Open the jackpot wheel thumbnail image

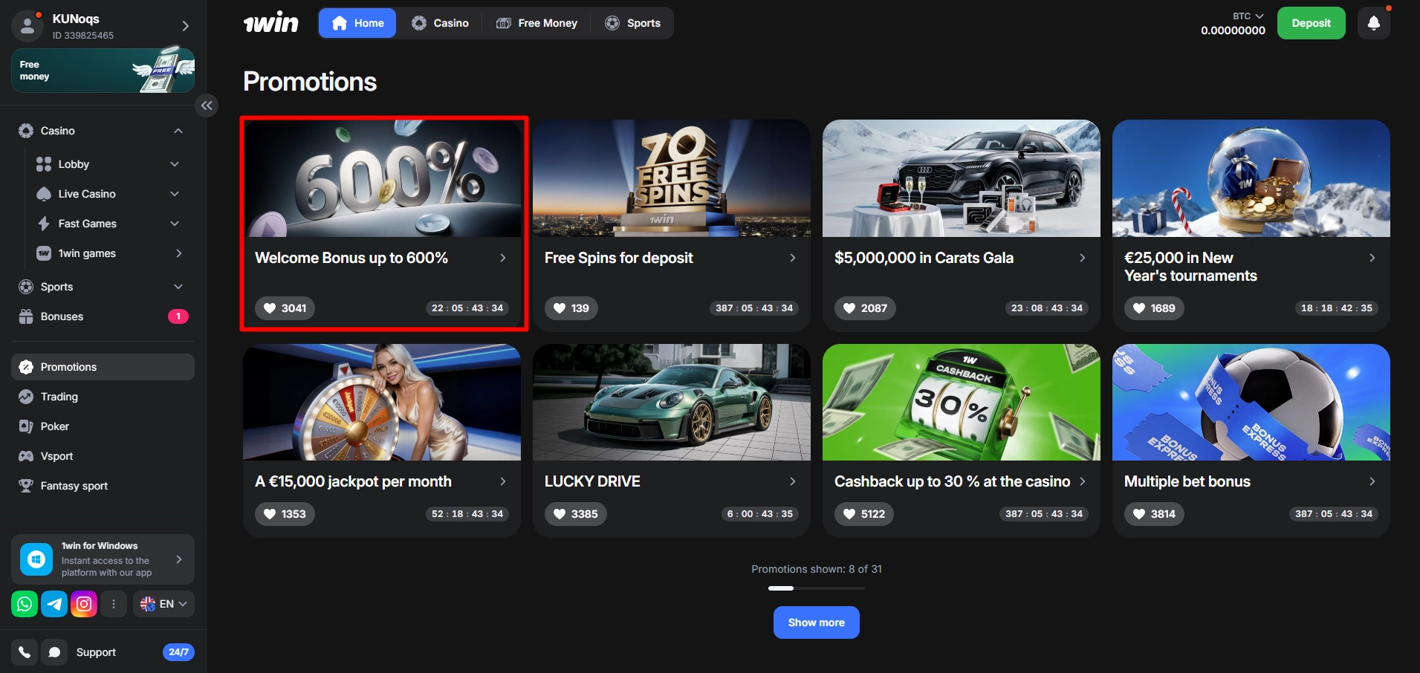[x=382, y=402]
